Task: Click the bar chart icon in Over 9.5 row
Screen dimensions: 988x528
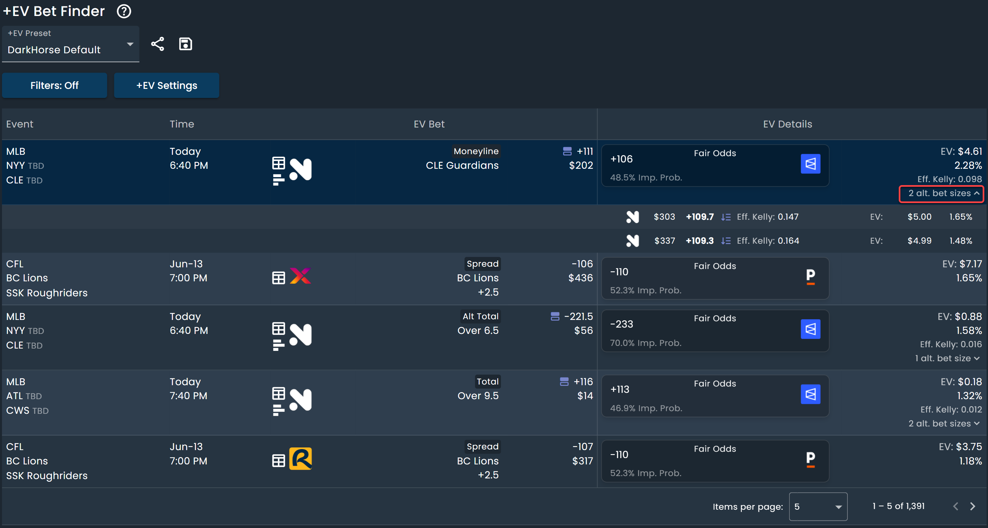Action: pos(278,410)
